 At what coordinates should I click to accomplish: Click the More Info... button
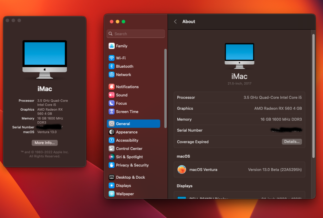pyautogui.click(x=45, y=143)
